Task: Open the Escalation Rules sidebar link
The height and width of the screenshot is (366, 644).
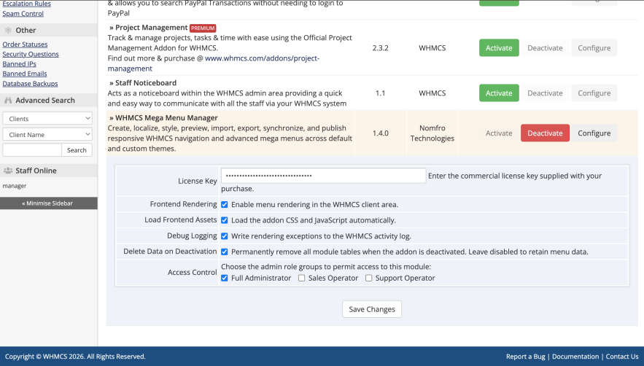Action: [x=27, y=4]
